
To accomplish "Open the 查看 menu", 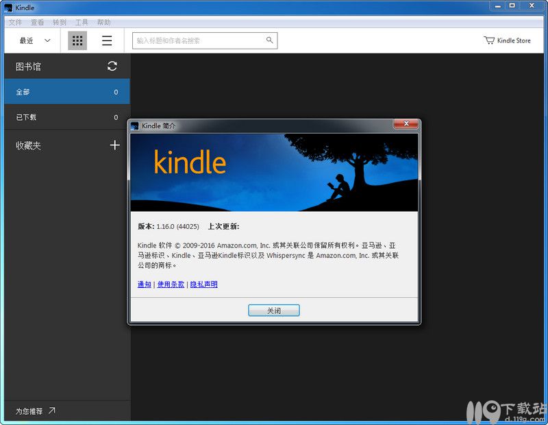I will (38, 23).
